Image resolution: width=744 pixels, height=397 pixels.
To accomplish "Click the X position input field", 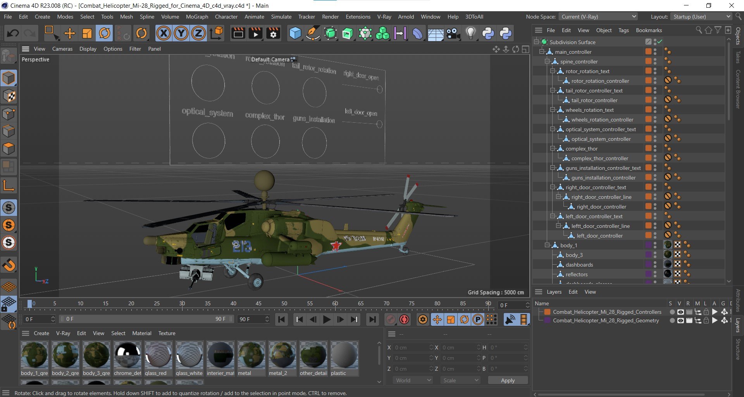I will click(413, 347).
